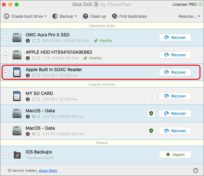Recover the second MacOS - Data volume
Image resolution: width=204 pixels, height=176 pixels.
(175, 131)
